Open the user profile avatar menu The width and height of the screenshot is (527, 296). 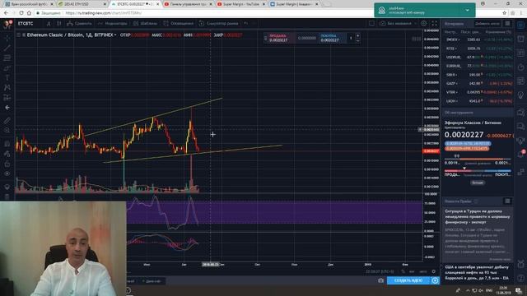coord(7,24)
